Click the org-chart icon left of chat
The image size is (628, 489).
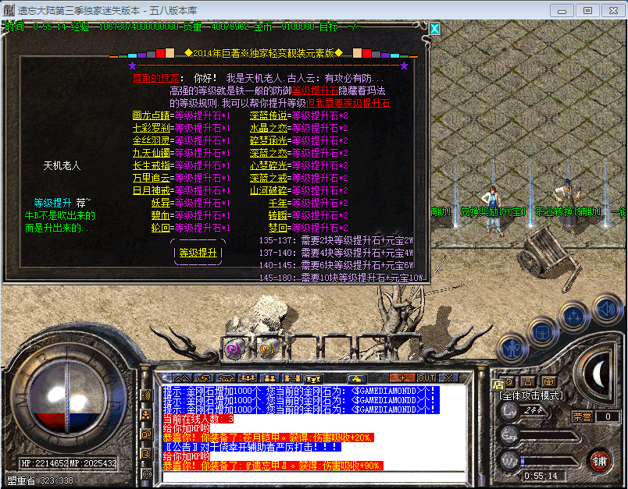(x=147, y=415)
